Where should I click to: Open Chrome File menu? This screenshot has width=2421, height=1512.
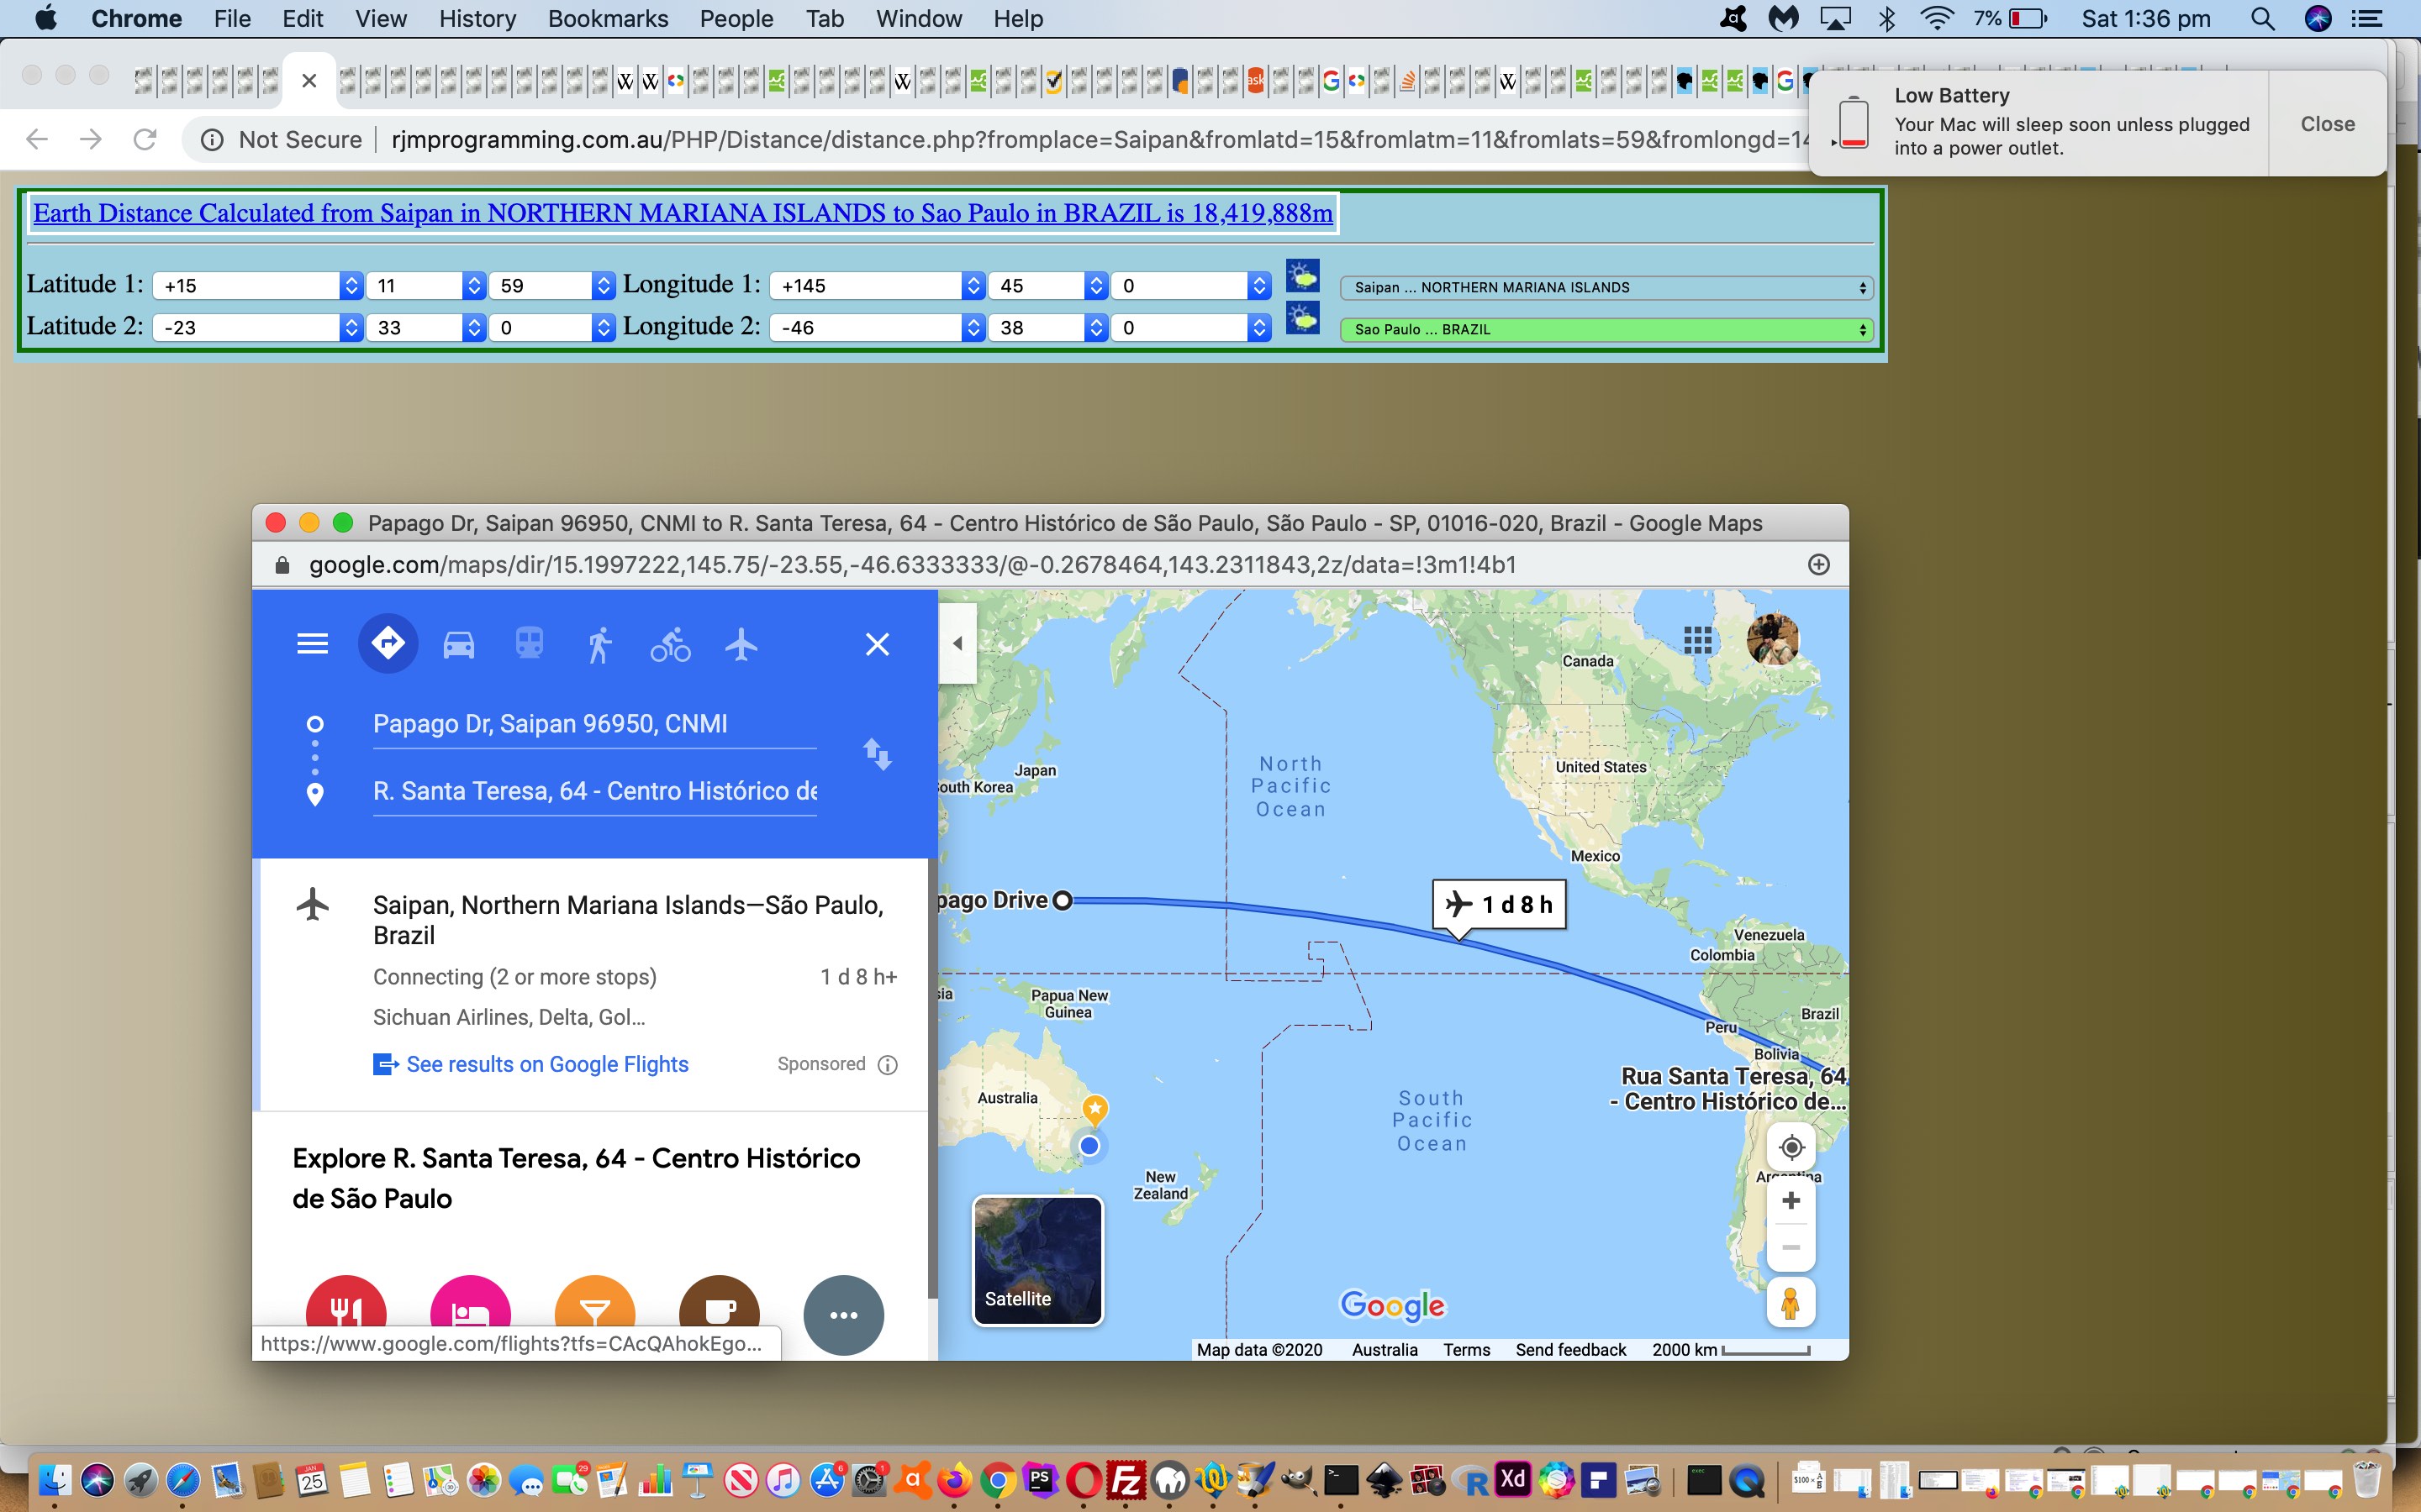click(232, 19)
